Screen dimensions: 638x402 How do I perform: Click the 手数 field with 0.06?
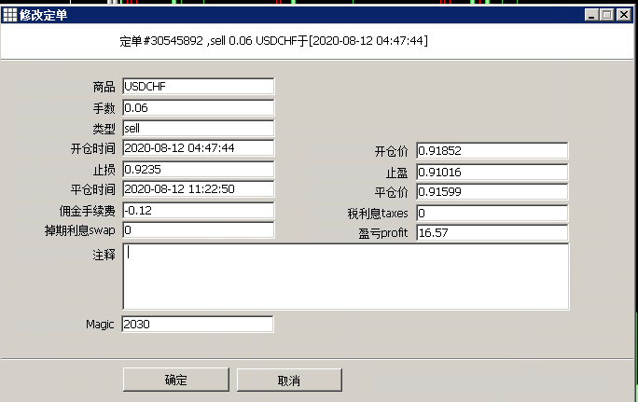198,108
